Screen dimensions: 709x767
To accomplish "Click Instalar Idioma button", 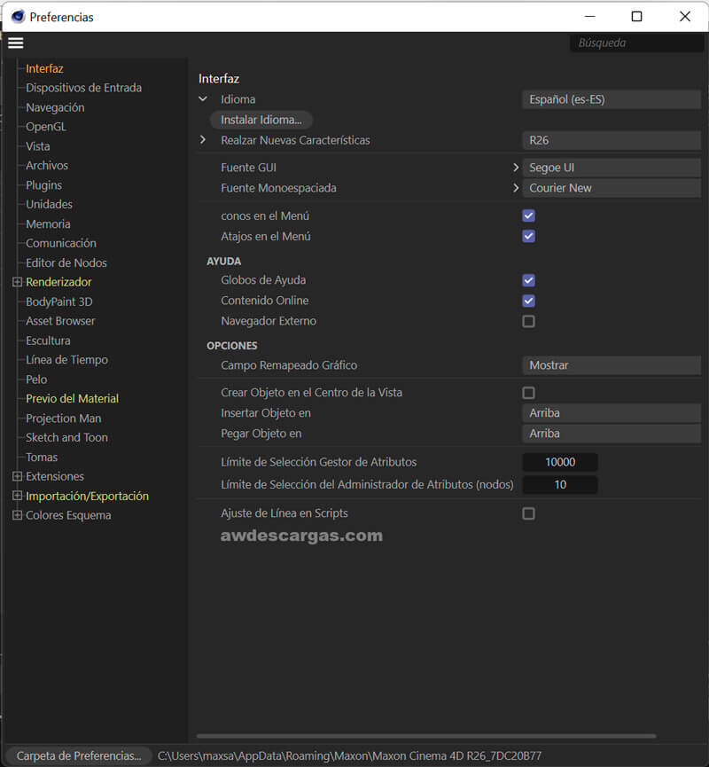I will click(x=261, y=120).
